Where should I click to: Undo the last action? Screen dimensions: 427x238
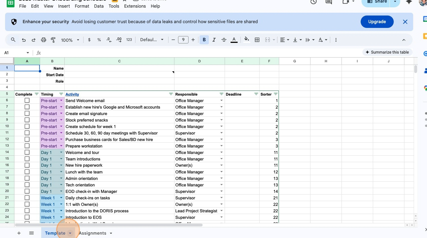[x=23, y=40]
